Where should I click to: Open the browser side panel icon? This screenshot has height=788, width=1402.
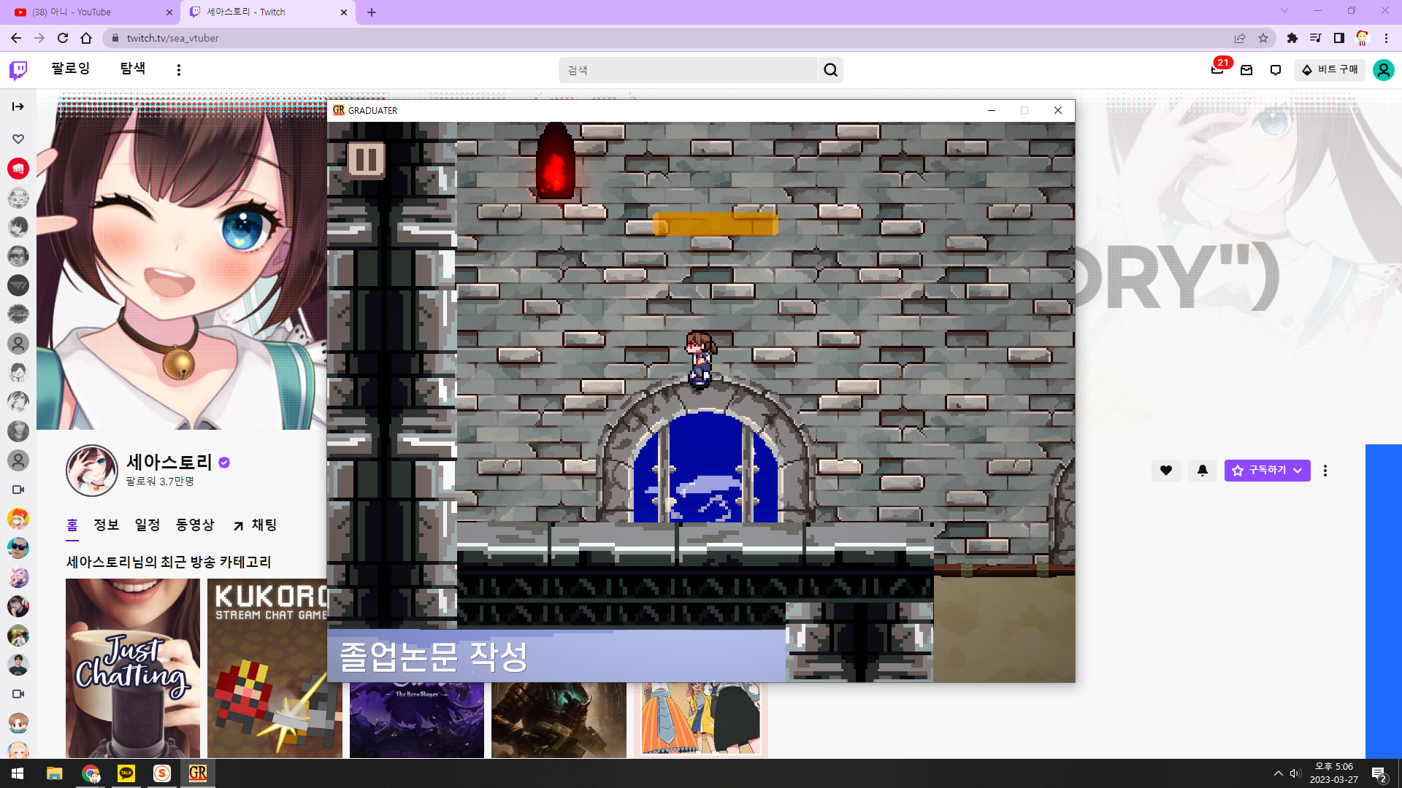(1339, 38)
